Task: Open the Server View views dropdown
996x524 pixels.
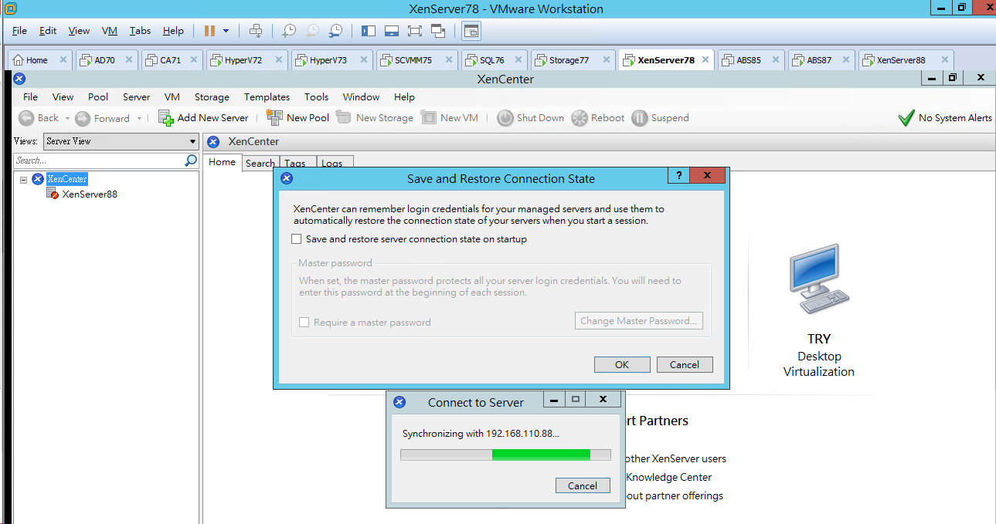Action: [x=121, y=141]
